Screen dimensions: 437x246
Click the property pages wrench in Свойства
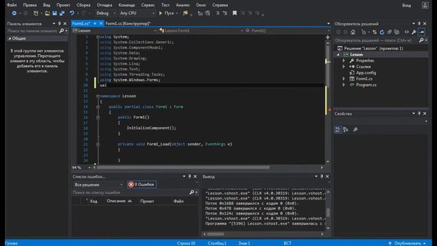[x=355, y=129]
